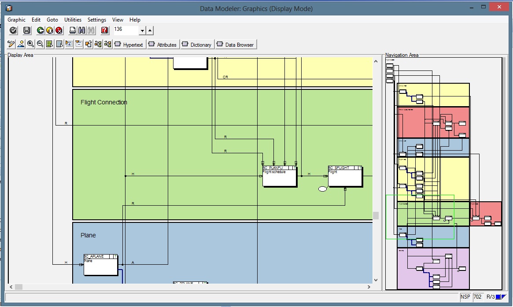Click the Print icon in toolbar

73,30
